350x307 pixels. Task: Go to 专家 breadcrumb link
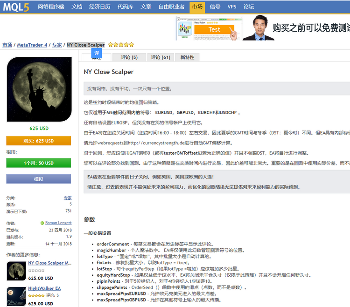tap(57, 45)
